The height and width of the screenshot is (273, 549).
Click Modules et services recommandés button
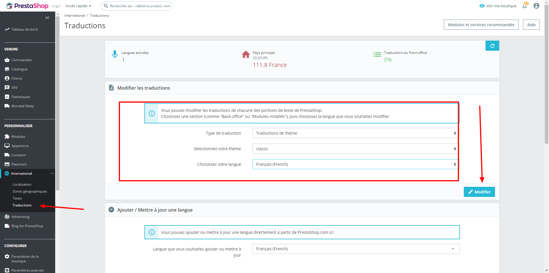pyautogui.click(x=481, y=25)
